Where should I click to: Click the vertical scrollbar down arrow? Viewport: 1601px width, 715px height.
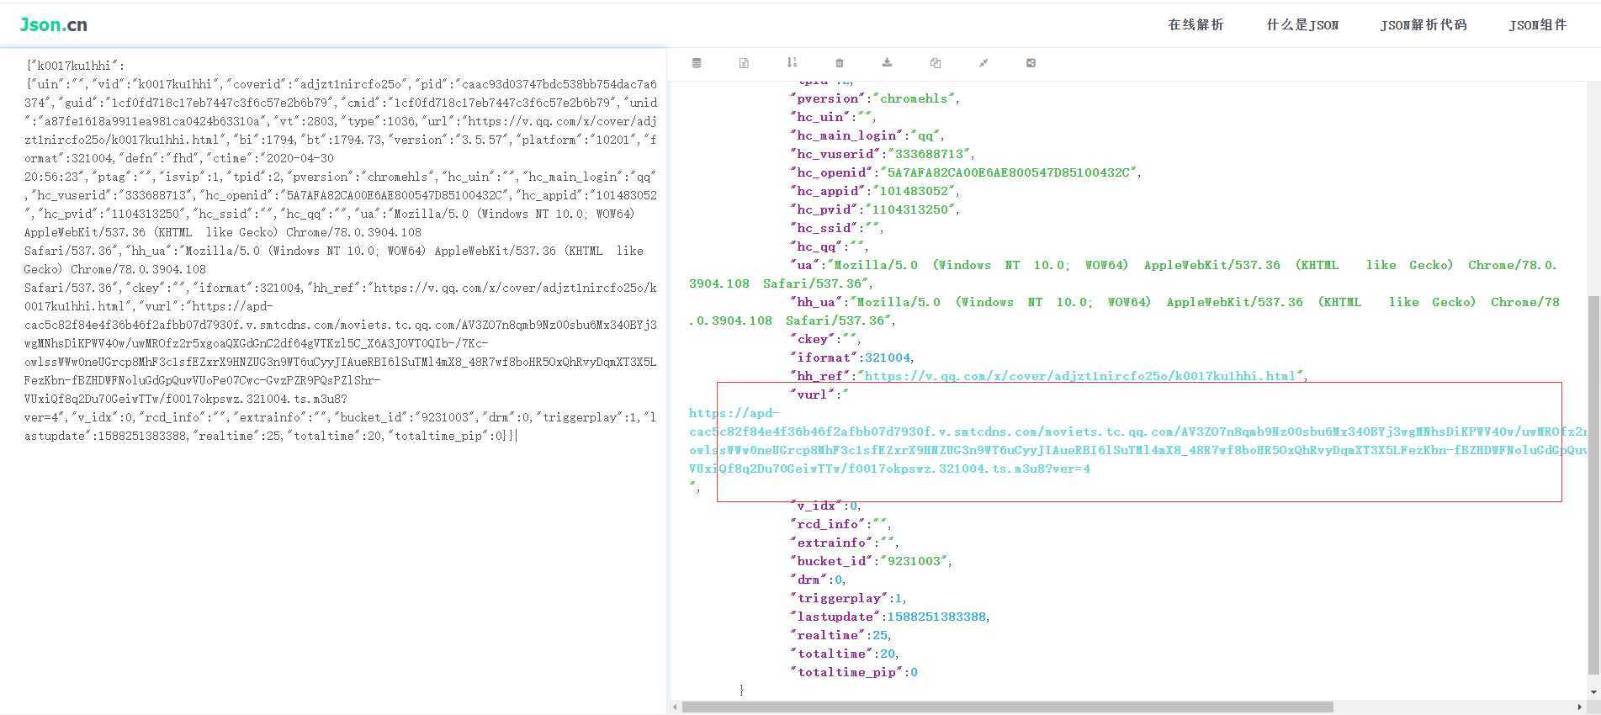coord(1593,691)
